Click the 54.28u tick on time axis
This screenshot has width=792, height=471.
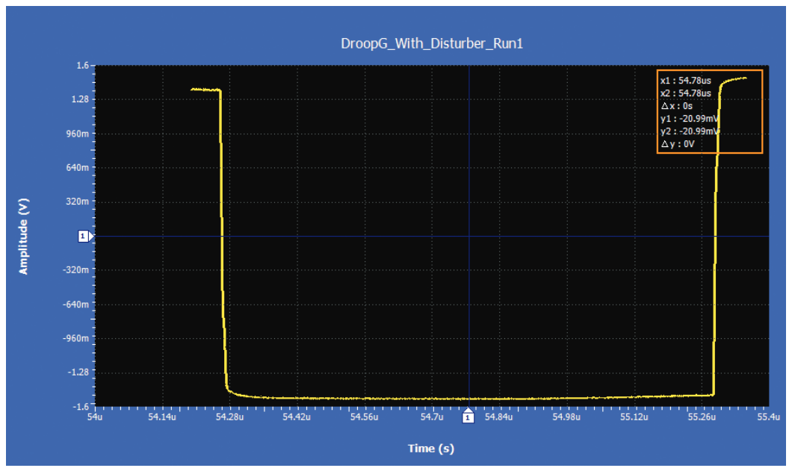[x=229, y=418]
